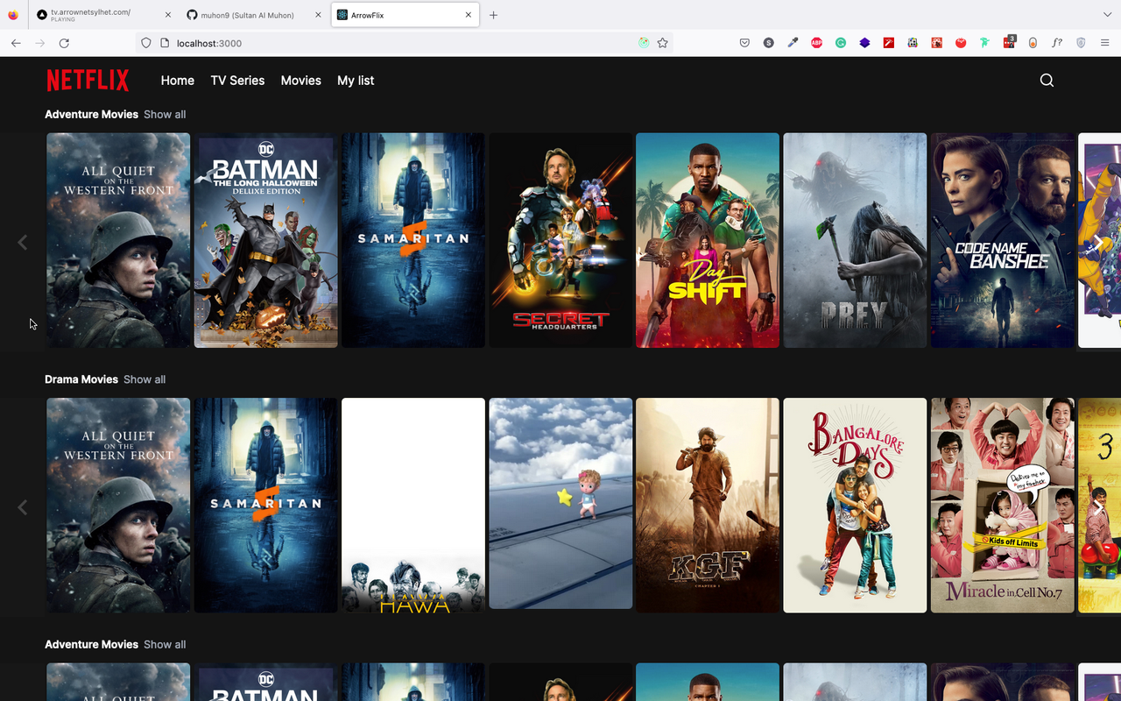Open Batman The Long Halloween poster in the first row
The image size is (1121, 701).
point(265,240)
